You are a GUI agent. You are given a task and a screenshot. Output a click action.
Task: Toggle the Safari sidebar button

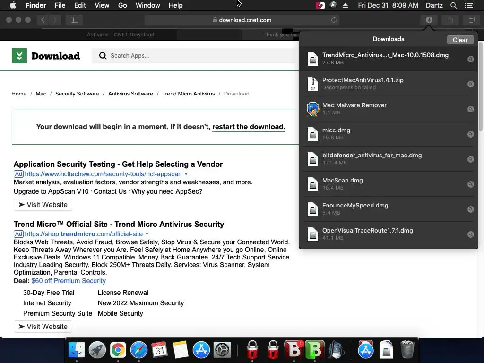point(74,20)
